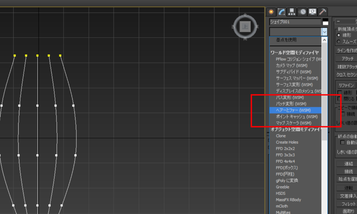Image resolution: width=357 pixels, height=214 pixels.
Task: Click the 東 compass label on ViewCube
Action: [x=257, y=26]
